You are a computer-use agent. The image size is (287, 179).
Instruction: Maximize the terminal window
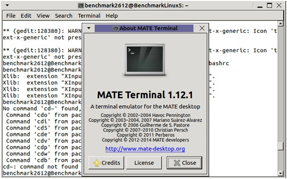coord(269,6)
